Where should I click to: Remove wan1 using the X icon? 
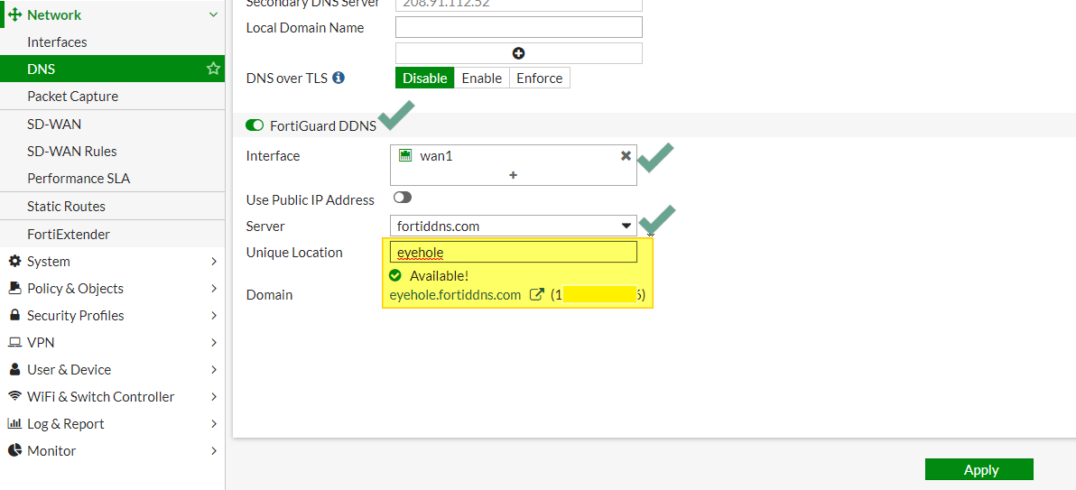click(x=626, y=156)
